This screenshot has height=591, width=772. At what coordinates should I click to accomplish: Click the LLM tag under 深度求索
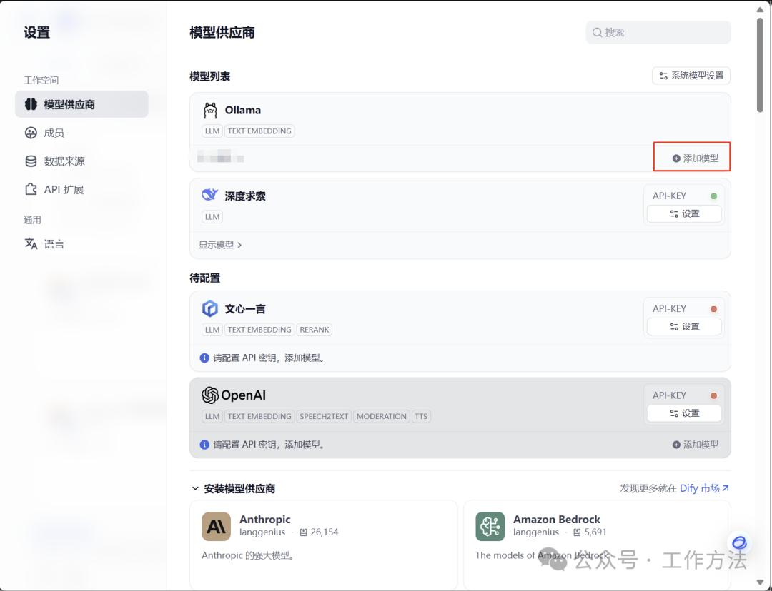(x=212, y=217)
